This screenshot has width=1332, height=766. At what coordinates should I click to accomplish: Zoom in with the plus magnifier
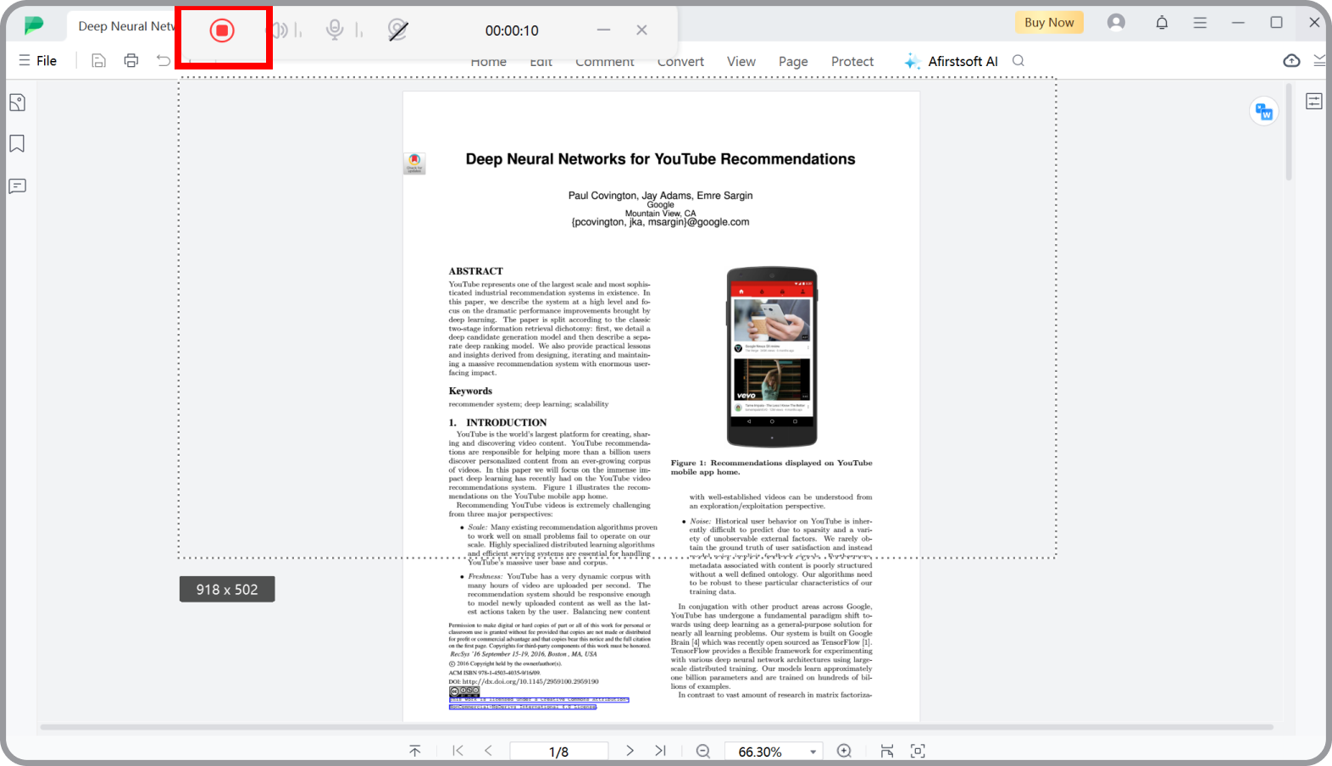pos(844,751)
